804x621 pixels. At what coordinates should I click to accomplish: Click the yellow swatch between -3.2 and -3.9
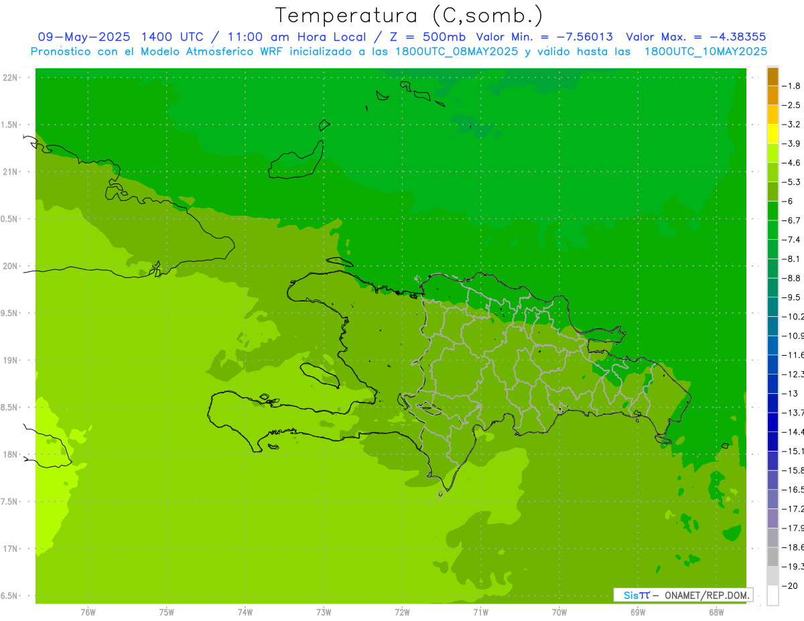(x=773, y=134)
